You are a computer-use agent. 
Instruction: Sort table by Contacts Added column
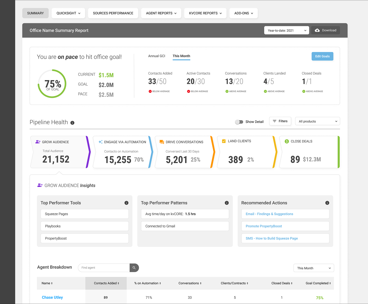point(106,283)
